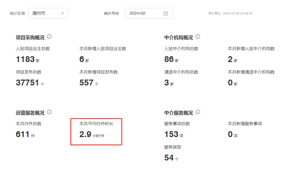
Task: Click the value 557 under 本月新增项目发布数
Action: 87,83
